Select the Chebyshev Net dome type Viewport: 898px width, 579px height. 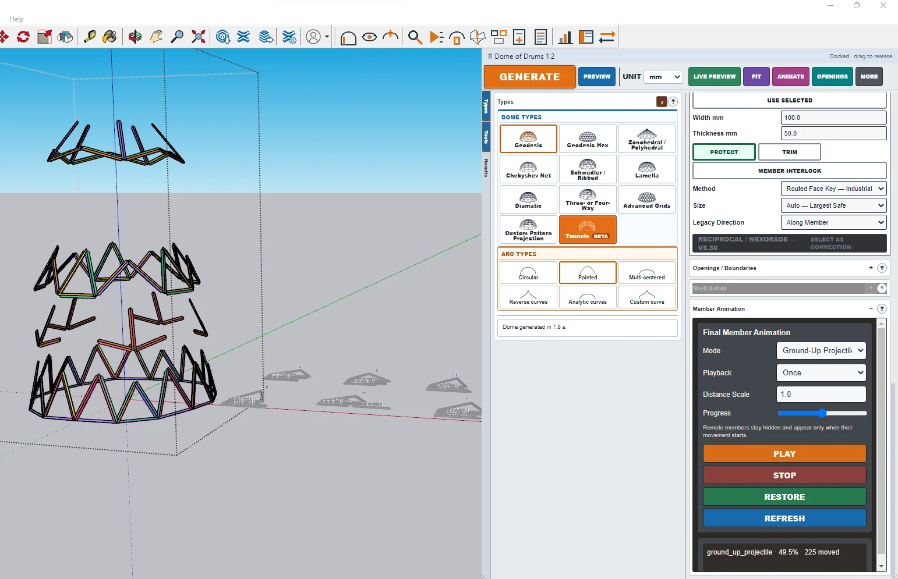(x=528, y=169)
